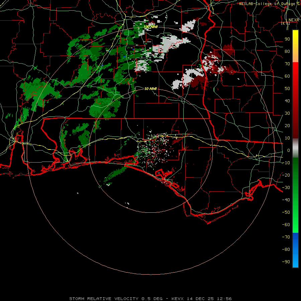Click the -20 value on the velocity scale
Viewport: 301px width, 301px height.
(x=286, y=175)
